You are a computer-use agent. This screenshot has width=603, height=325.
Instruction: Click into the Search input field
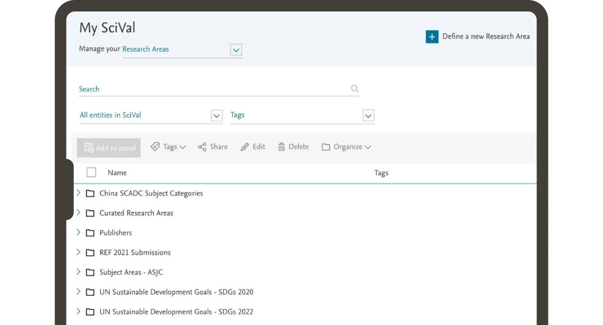[x=219, y=89]
